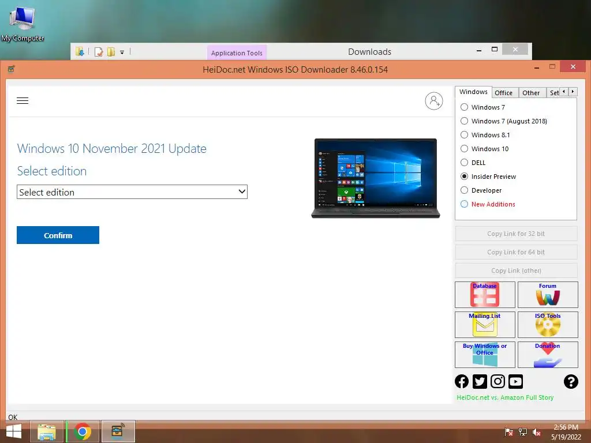Switch to the partially visible Settings tab

coord(553,93)
